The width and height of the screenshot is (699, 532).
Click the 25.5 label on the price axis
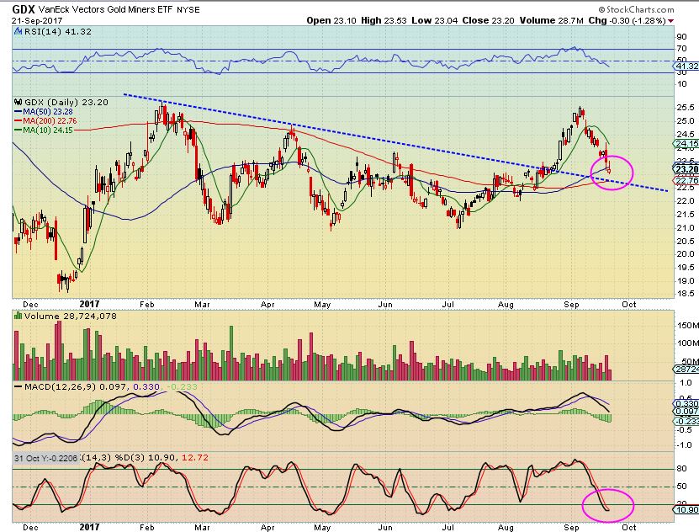(686, 108)
